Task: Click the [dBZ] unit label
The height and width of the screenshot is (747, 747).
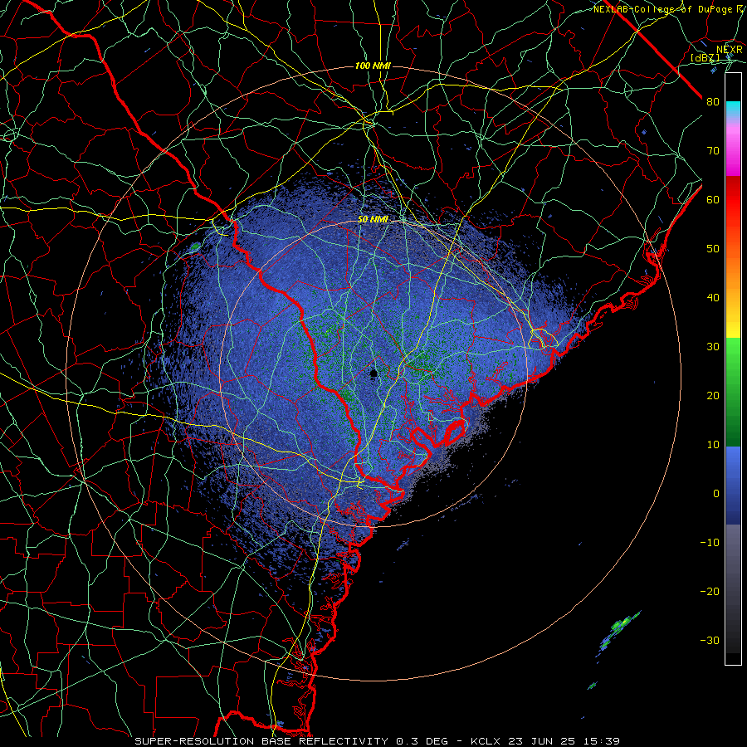Action: [705, 58]
